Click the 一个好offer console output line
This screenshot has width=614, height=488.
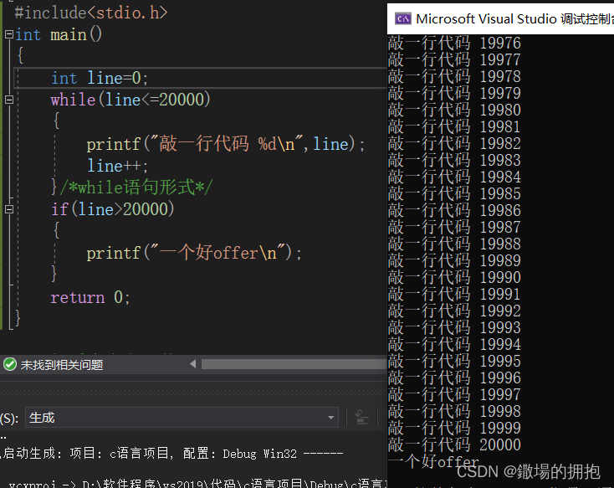(x=433, y=462)
